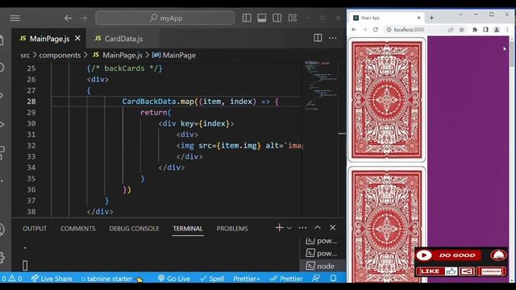Close the React App browser tab
This screenshot has height=290, width=516.
[418, 18]
